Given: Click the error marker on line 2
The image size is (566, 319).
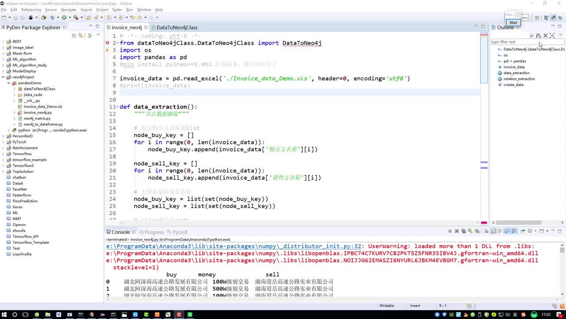Looking at the screenshot, I should point(107,43).
